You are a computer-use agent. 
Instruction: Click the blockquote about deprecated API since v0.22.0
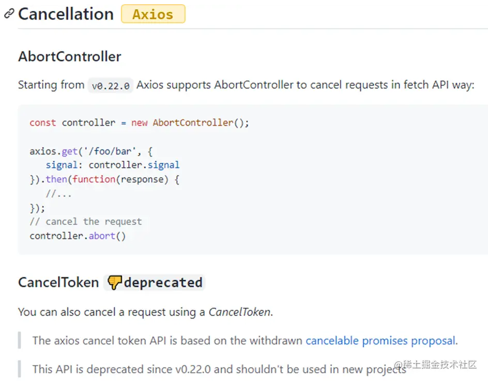pyautogui.click(x=219, y=369)
